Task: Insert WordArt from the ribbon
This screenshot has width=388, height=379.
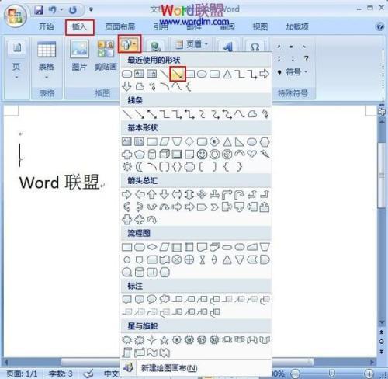Action: (227, 47)
